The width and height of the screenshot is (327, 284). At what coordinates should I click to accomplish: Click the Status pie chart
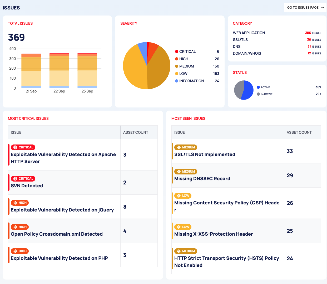(244, 90)
